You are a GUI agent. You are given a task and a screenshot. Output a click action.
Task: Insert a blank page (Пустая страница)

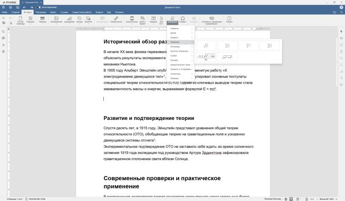tap(20, 20)
